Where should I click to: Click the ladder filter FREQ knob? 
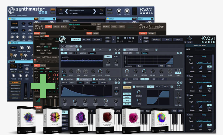click(127, 71)
